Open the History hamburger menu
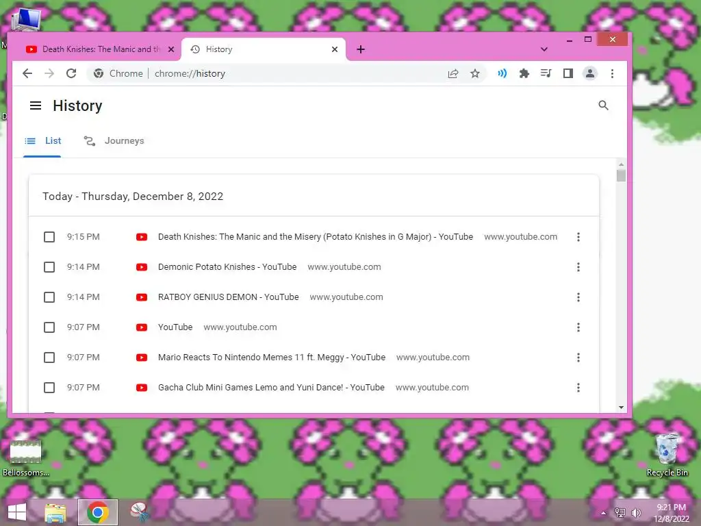Viewport: 701px width, 526px height. (x=36, y=105)
